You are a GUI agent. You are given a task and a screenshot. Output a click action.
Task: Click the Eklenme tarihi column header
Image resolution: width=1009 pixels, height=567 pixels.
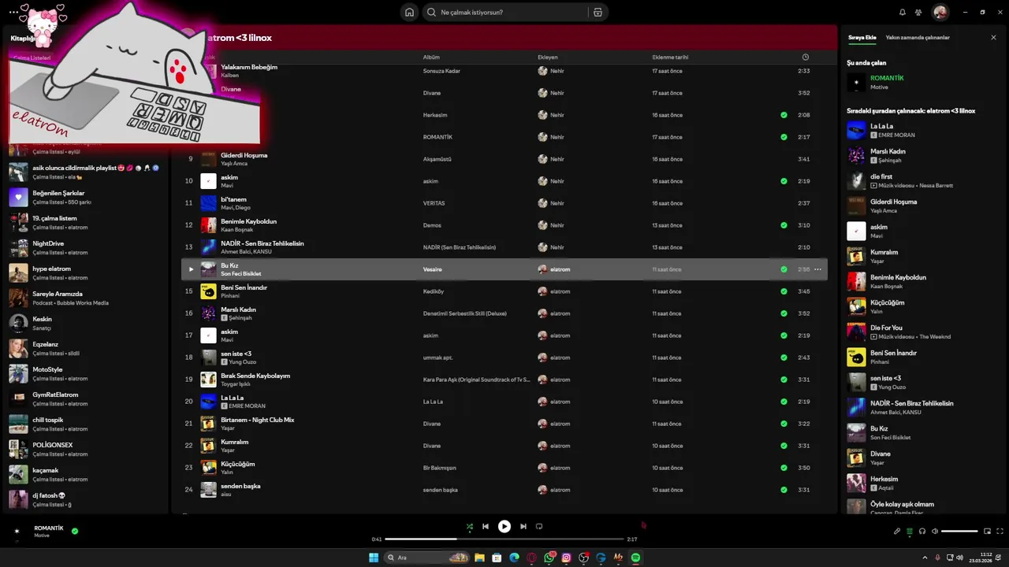tap(670, 57)
